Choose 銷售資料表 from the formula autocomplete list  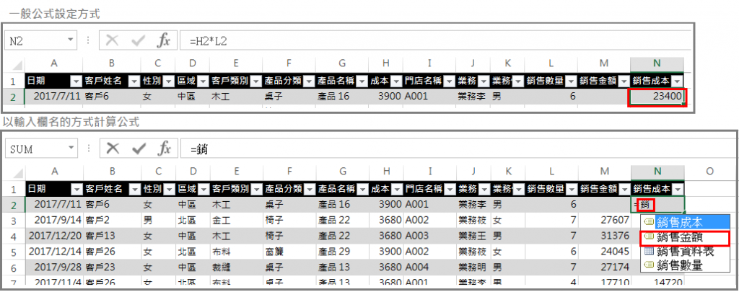[x=685, y=251]
